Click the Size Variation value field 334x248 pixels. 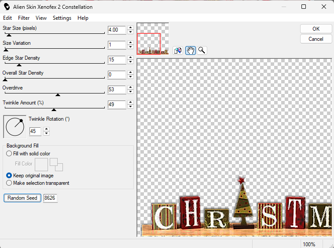click(x=117, y=45)
